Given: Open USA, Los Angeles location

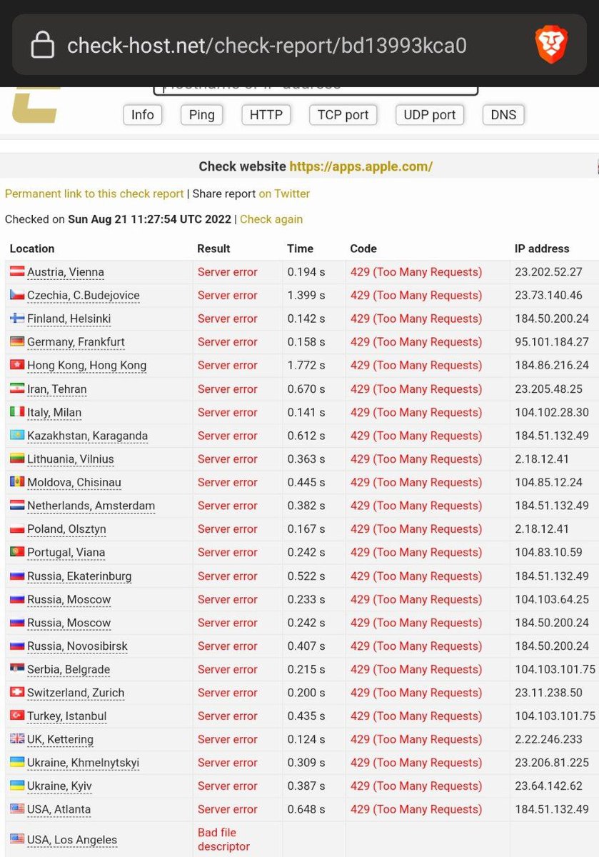Looking at the screenshot, I should tap(72, 840).
